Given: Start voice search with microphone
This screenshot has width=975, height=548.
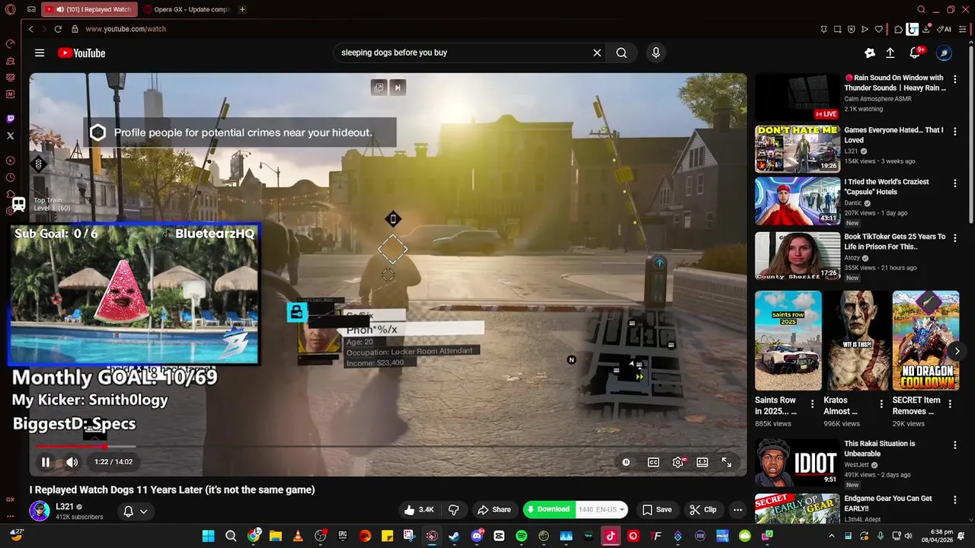Looking at the screenshot, I should tap(656, 53).
